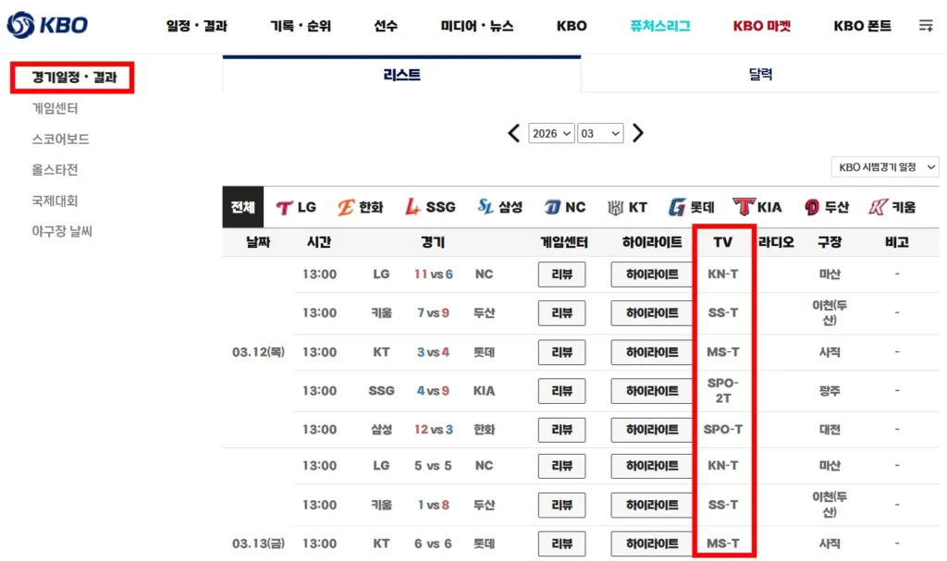
Task: Switch to the 달력 tab
Action: pyautogui.click(x=760, y=74)
